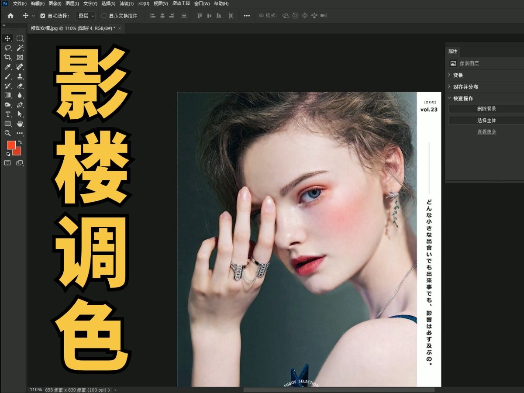The width and height of the screenshot is (524, 393).
Task: Select the Brush tool
Action: (x=7, y=76)
